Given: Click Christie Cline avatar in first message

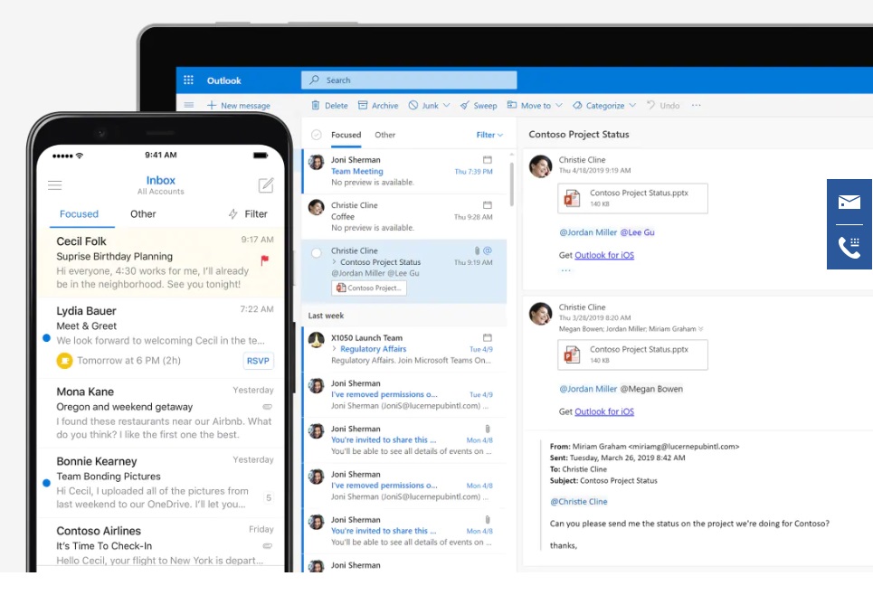Looking at the screenshot, I should tap(540, 165).
